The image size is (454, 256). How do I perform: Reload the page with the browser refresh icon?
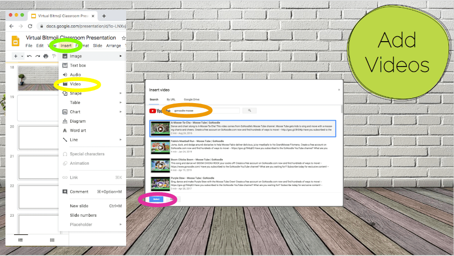30,26
